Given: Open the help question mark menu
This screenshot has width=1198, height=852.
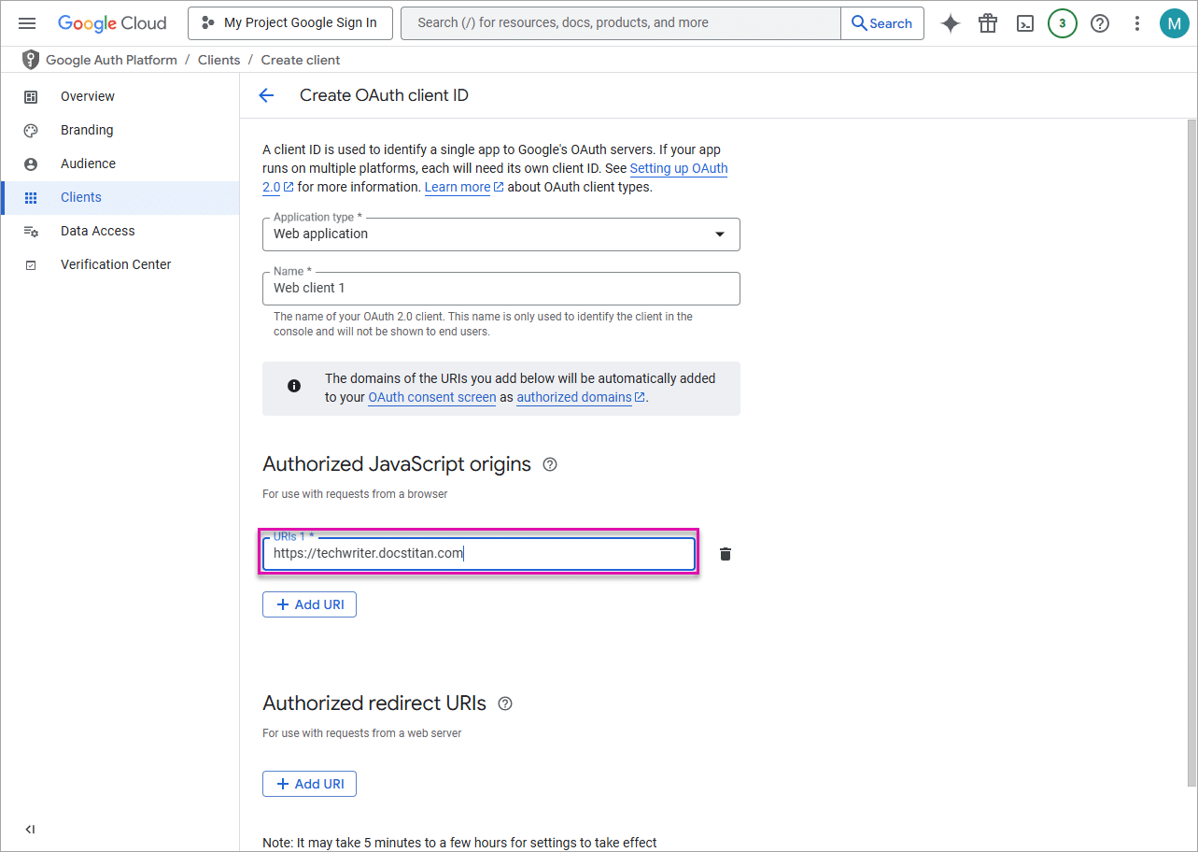Looking at the screenshot, I should tap(1100, 23).
